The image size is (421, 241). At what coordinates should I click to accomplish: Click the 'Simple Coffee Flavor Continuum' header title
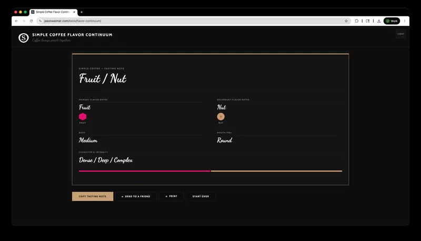pos(72,35)
